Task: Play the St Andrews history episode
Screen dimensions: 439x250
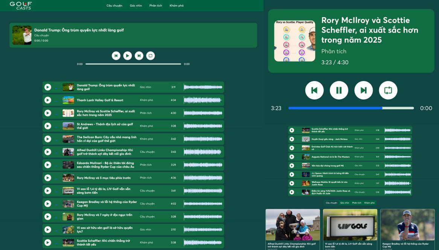Action: click(48, 126)
